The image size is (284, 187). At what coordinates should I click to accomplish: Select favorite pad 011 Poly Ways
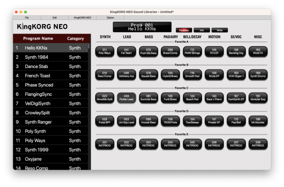(105, 51)
